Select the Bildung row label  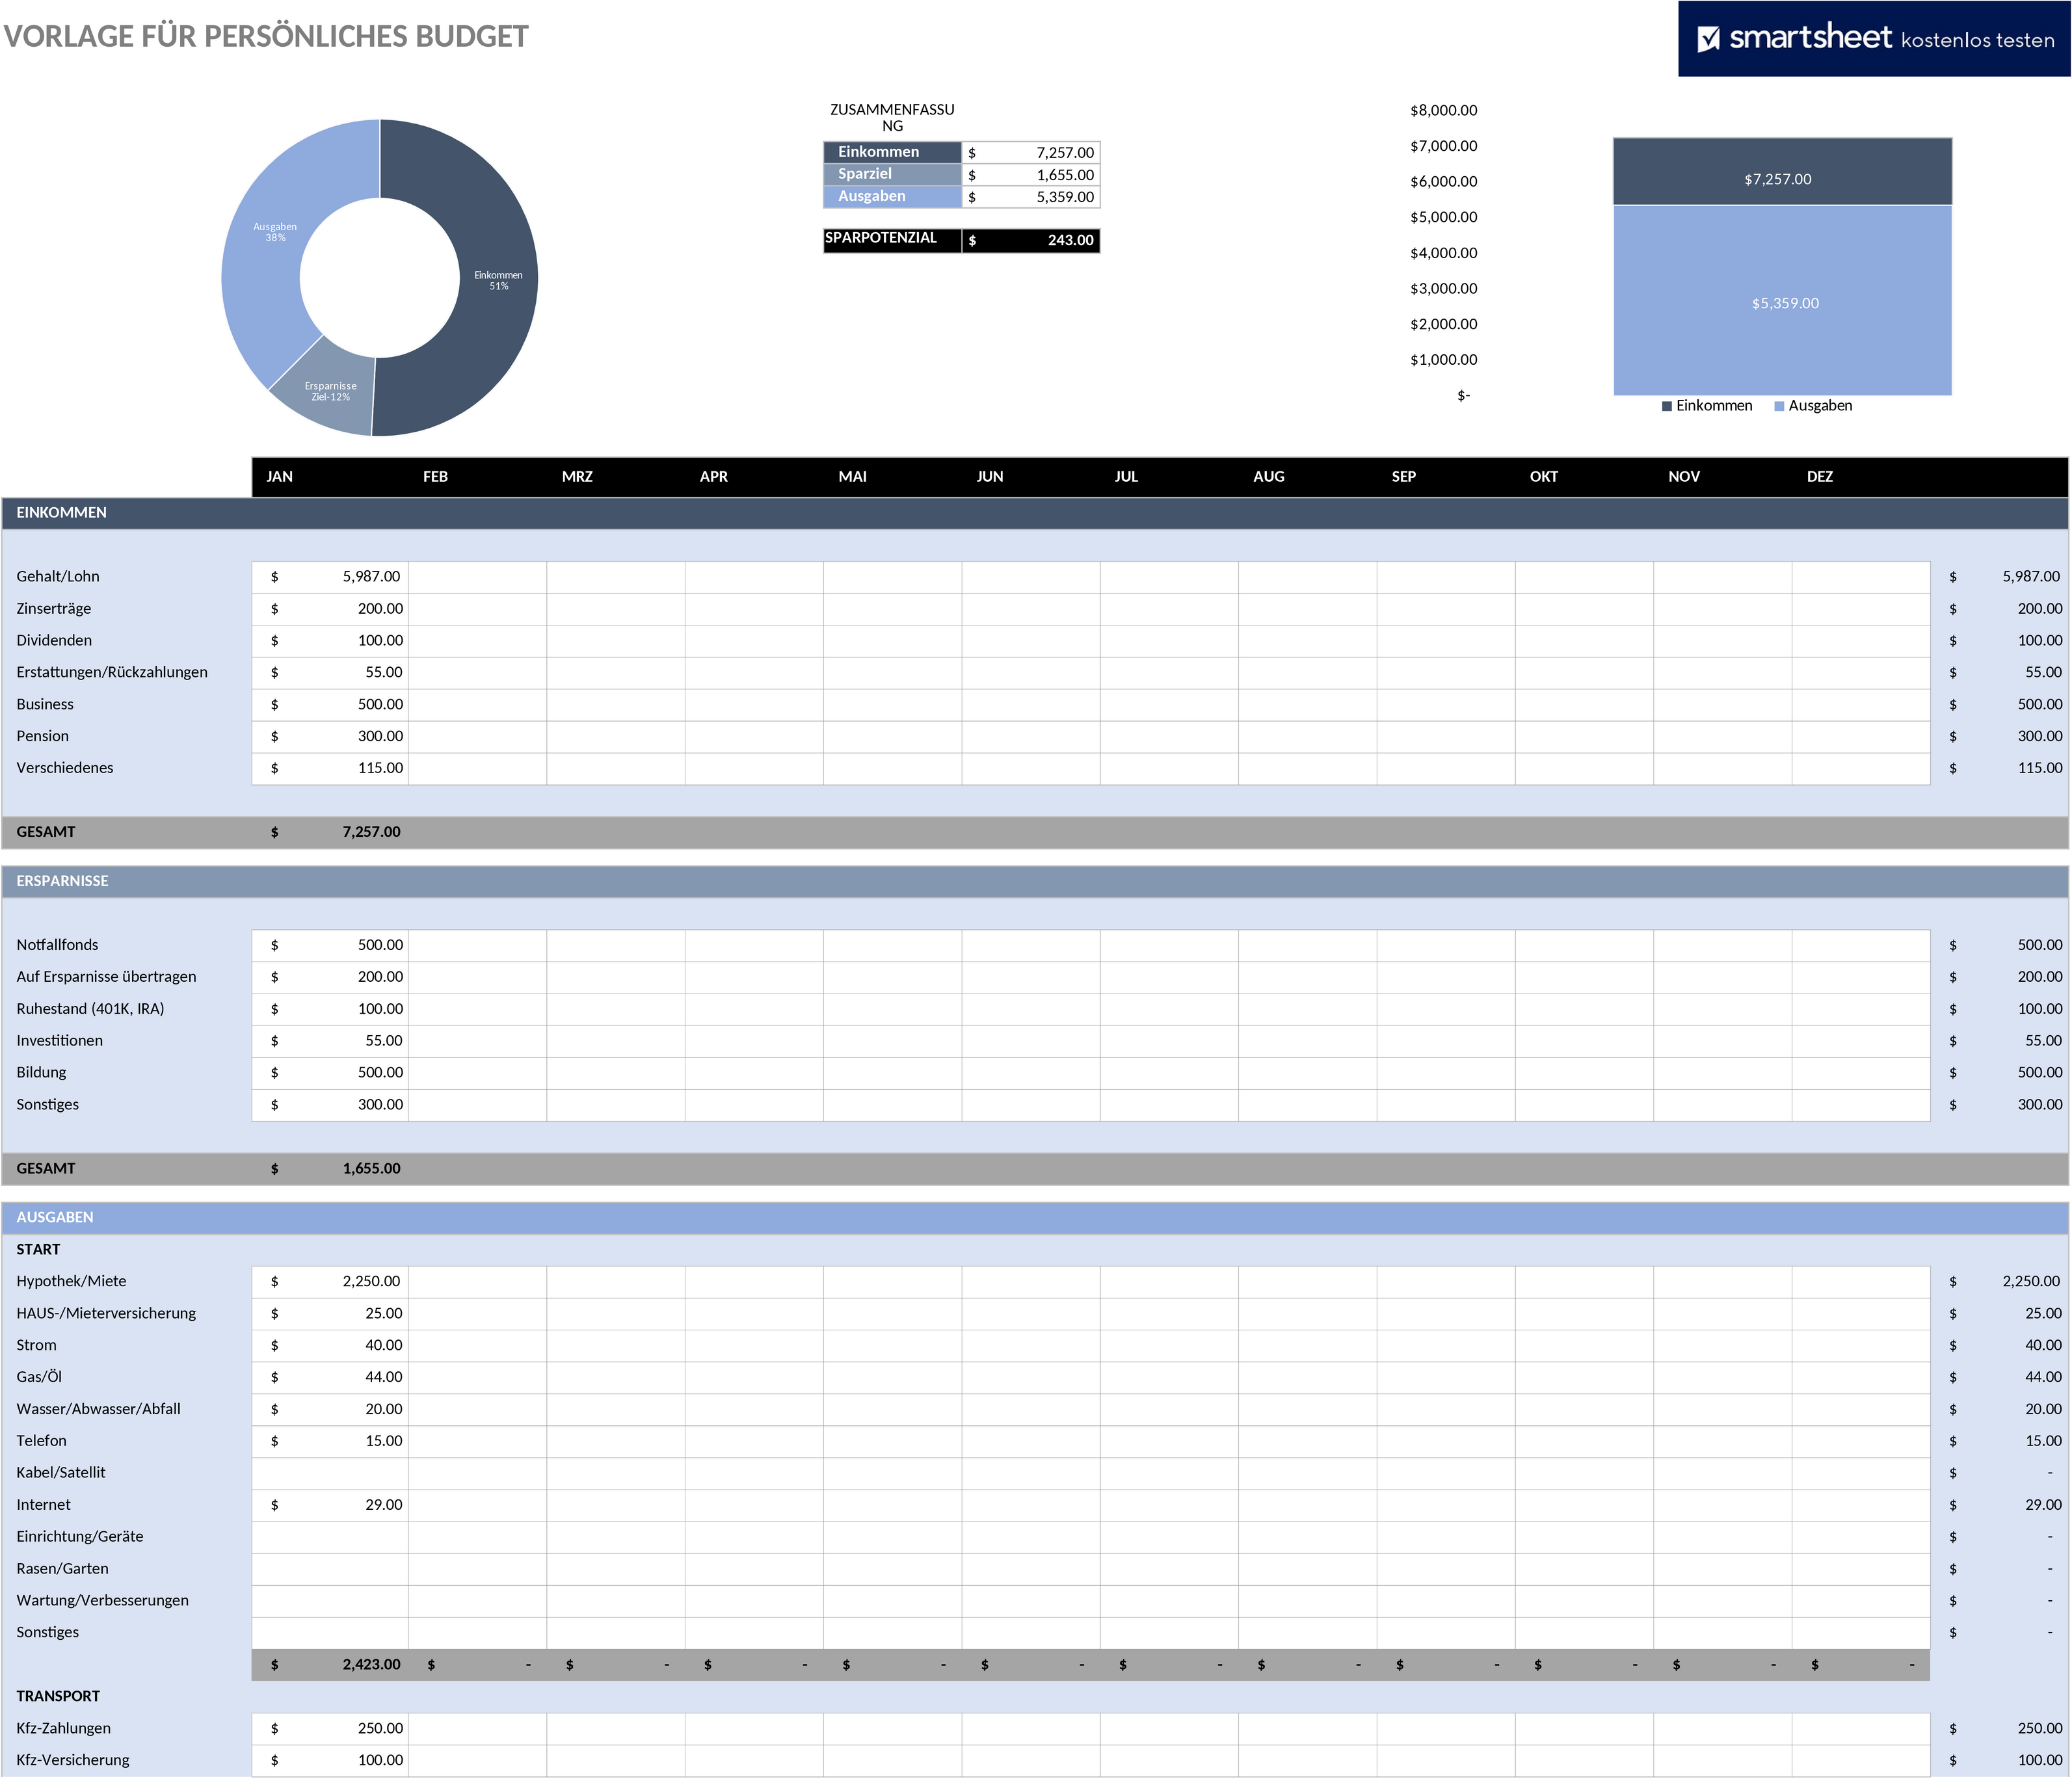(41, 1073)
